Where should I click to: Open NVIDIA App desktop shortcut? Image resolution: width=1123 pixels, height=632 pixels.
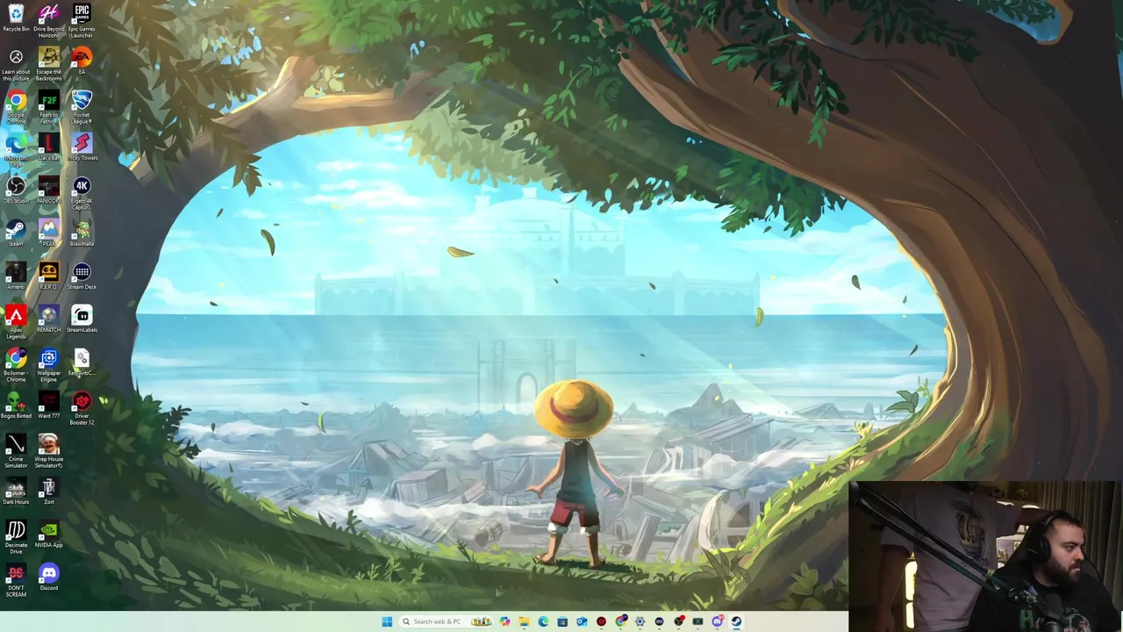[49, 534]
